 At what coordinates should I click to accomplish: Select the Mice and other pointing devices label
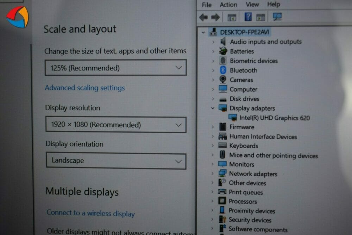(x=274, y=155)
